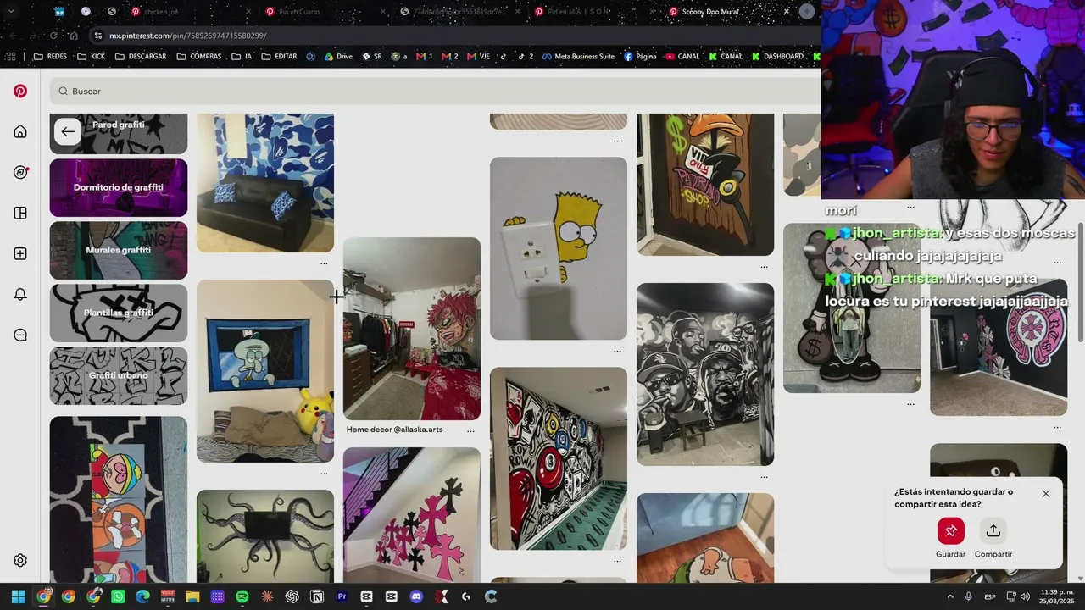The image size is (1085, 610).
Task: Open the DASHBOARD Kick bookmark
Action: [776, 57]
